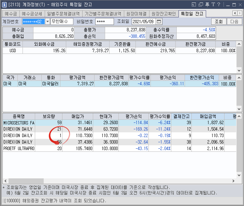The width and height of the screenshot is (244, 206).
Task: Select the MICROSECTORS FA row
Action: [119, 123]
